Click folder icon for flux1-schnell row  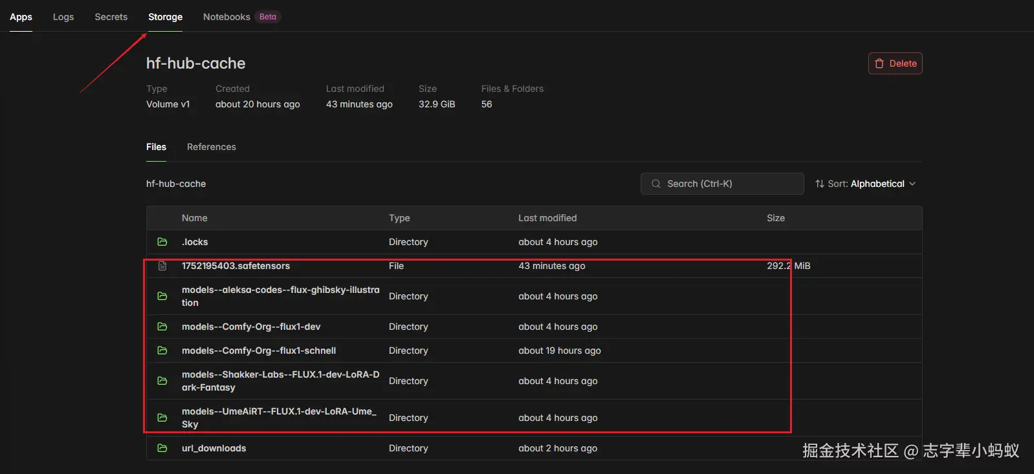click(162, 350)
